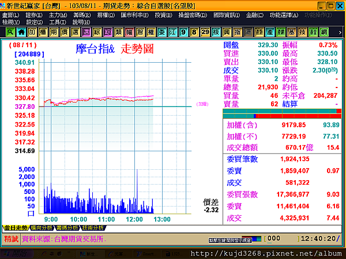346x259 pixels.
Task: Click the green magnifier search icon
Action: pyautogui.click(x=10, y=32)
